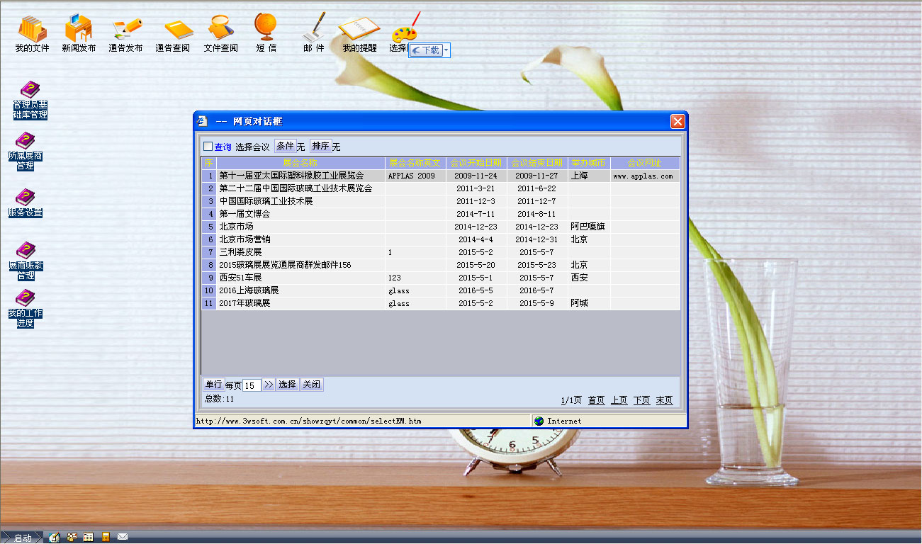Screen dimensions: 922x544
Task: Open 我的工作进度 sidebar icon
Action: tap(26, 308)
